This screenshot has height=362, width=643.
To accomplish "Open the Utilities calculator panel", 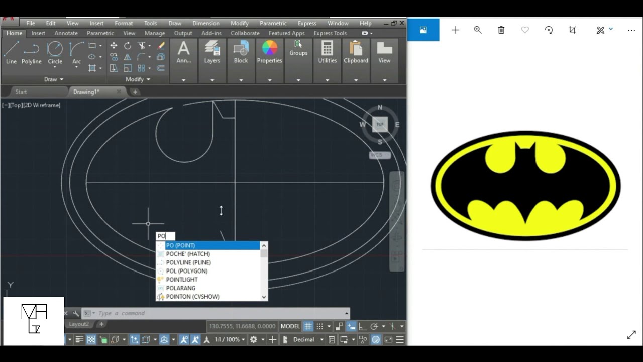I will click(x=327, y=53).
